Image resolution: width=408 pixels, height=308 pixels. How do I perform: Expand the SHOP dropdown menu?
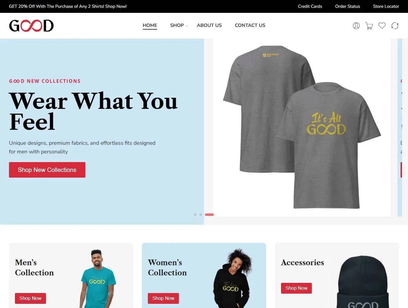(x=179, y=25)
